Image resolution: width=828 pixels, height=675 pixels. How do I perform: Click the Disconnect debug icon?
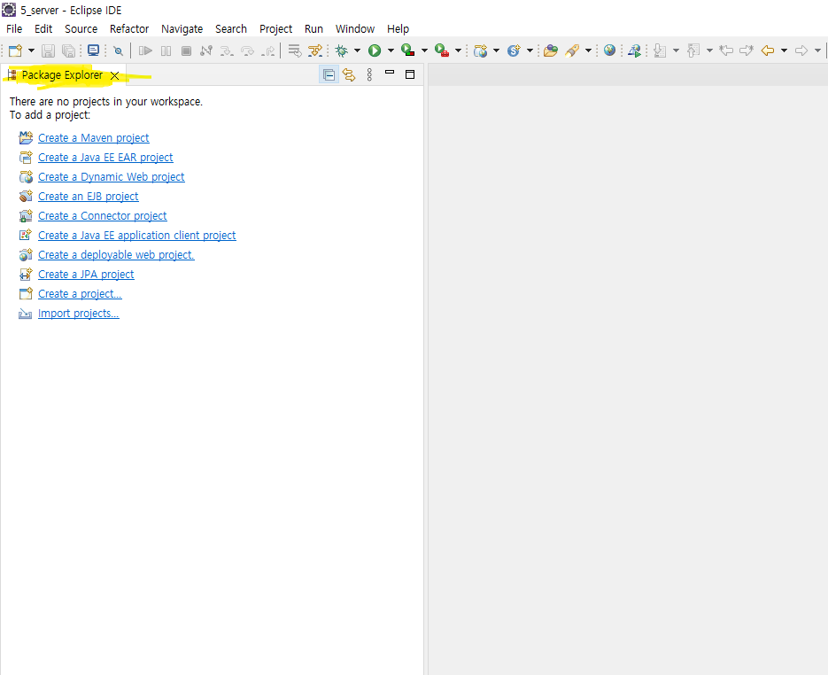click(206, 50)
